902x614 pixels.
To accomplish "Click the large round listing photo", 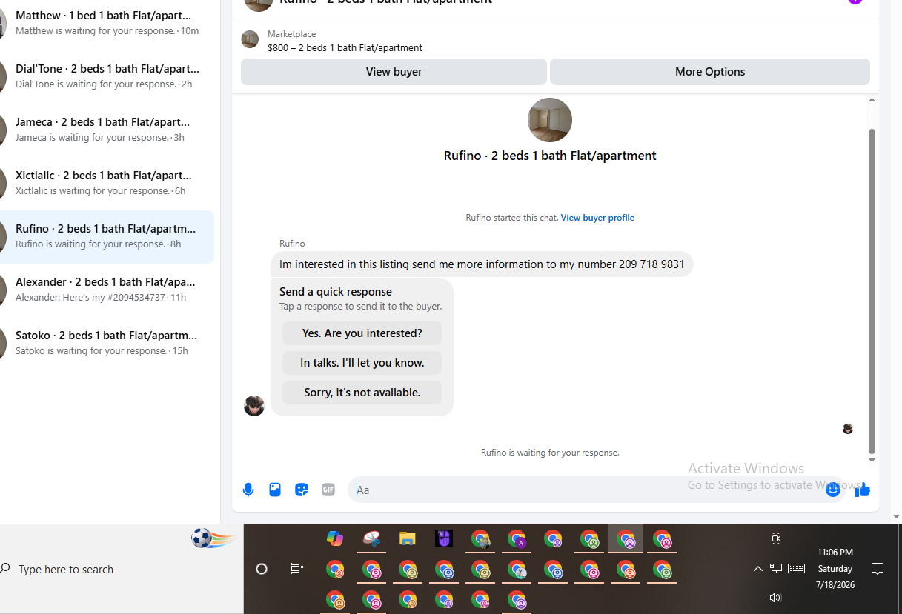I will point(550,120).
